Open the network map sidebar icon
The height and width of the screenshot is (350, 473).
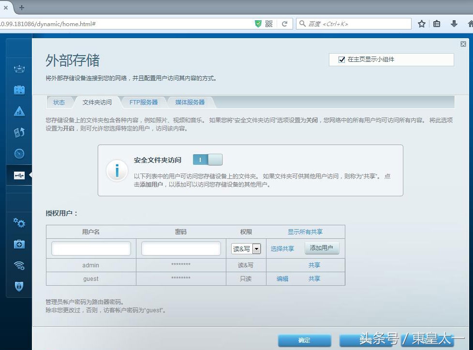[x=18, y=69]
